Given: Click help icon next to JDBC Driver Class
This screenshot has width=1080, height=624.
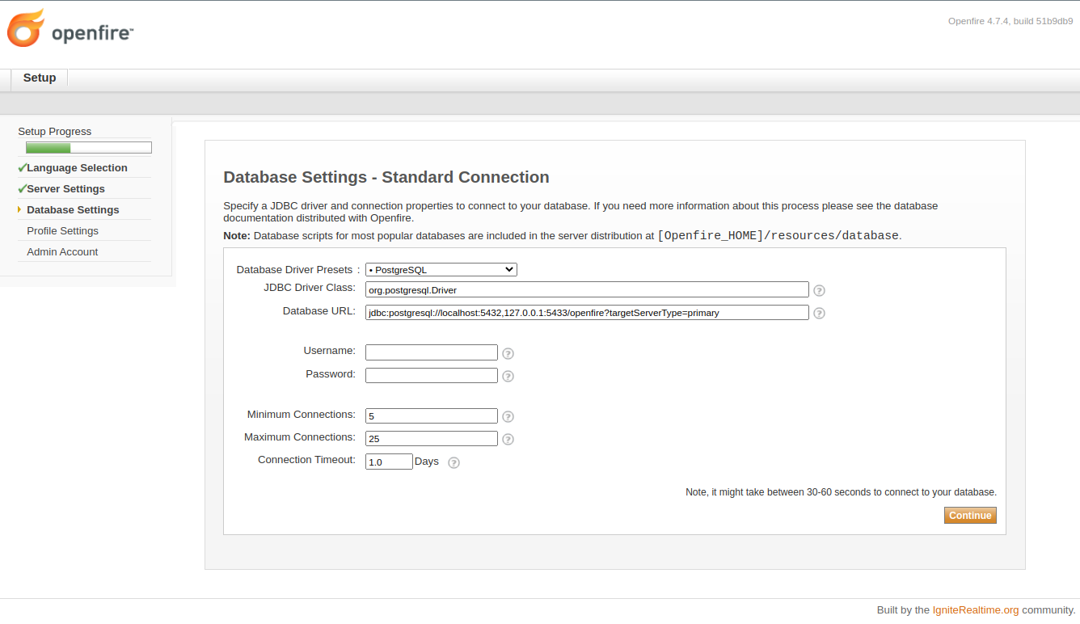Looking at the screenshot, I should point(819,291).
